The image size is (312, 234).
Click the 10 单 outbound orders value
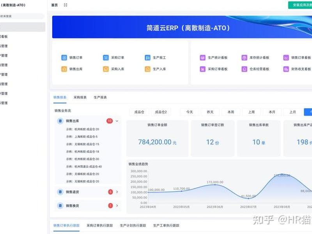point(259,142)
